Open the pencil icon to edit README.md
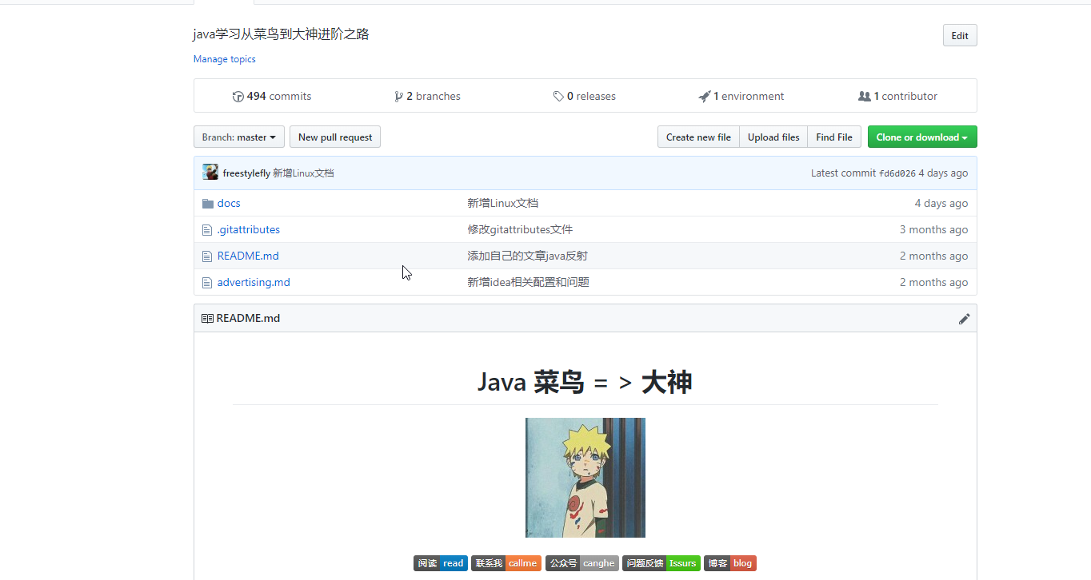 coord(965,318)
